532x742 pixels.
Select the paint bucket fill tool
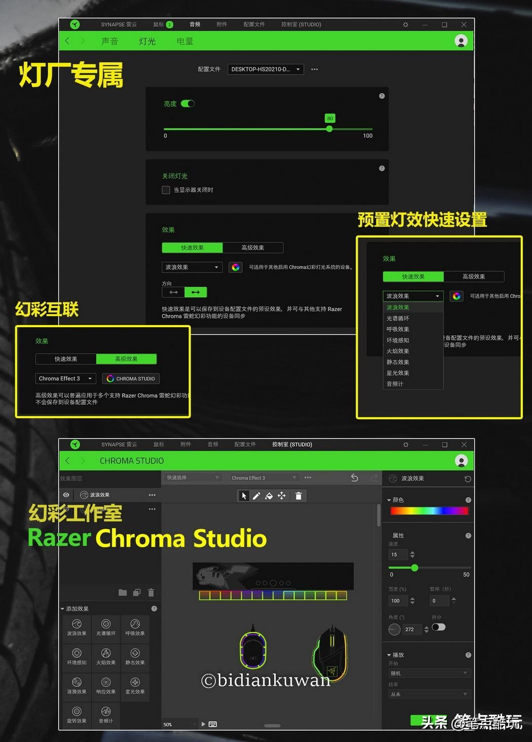269,496
